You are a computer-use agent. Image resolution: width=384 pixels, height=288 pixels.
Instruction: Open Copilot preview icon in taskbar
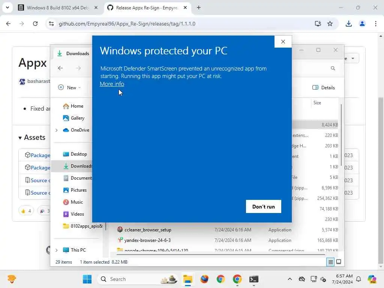[372, 279]
